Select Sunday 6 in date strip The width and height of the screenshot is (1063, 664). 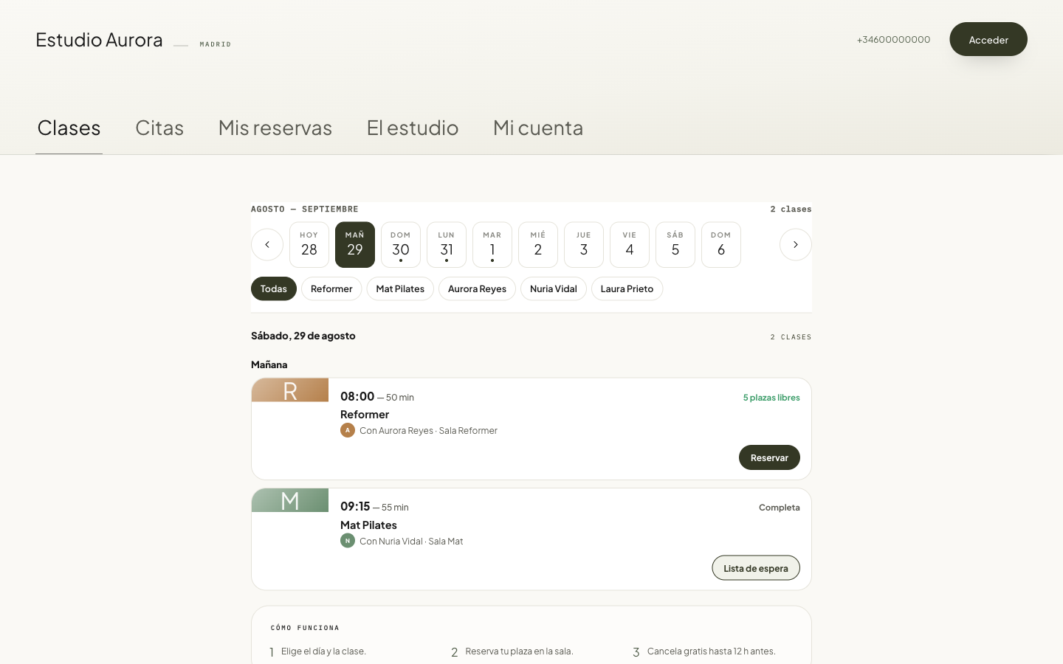click(x=721, y=245)
